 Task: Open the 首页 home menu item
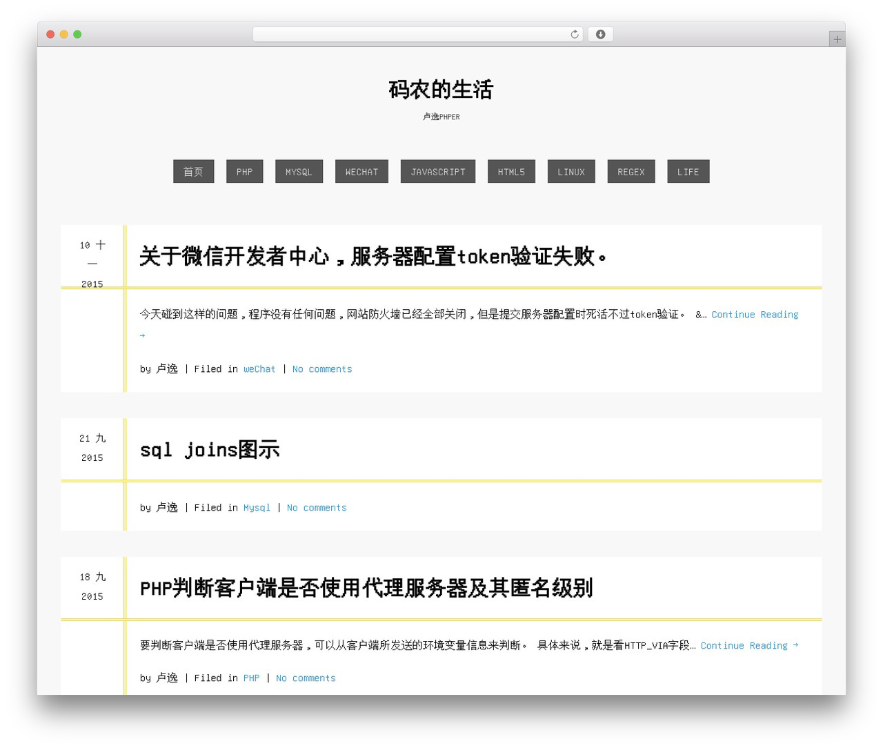(193, 172)
